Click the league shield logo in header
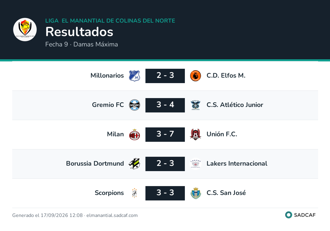330x231 pixels. coord(25,29)
